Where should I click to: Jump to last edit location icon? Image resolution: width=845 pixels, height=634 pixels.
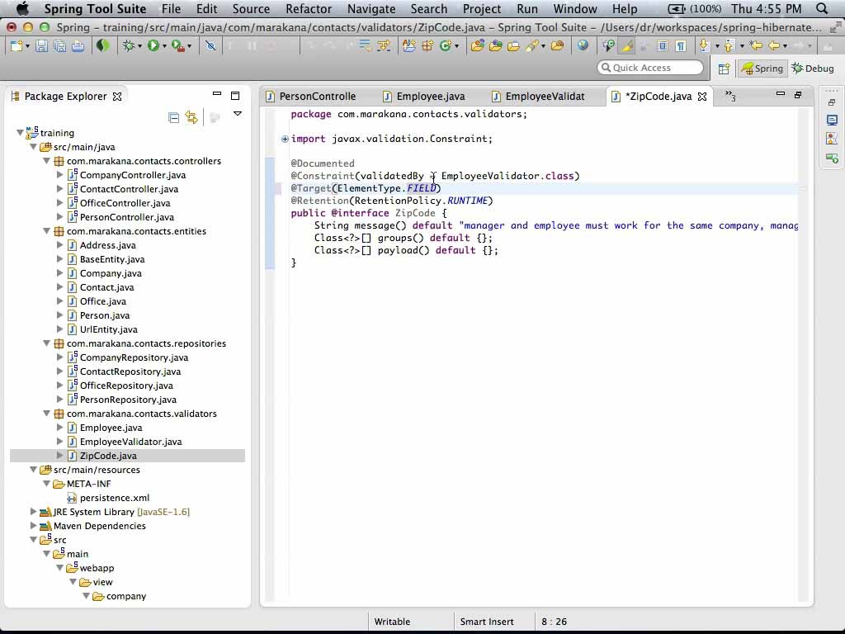click(x=756, y=46)
